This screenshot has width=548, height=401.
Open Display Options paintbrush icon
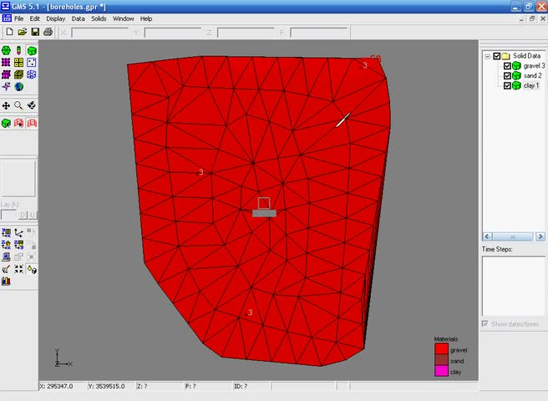tap(6, 269)
